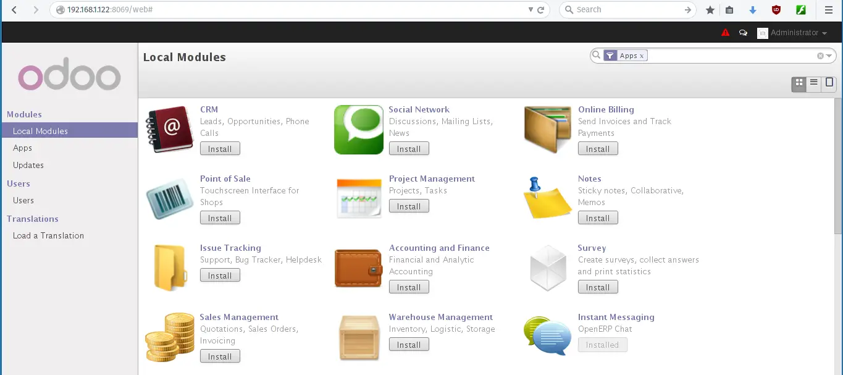Install the Accounting and Finance module

point(409,287)
